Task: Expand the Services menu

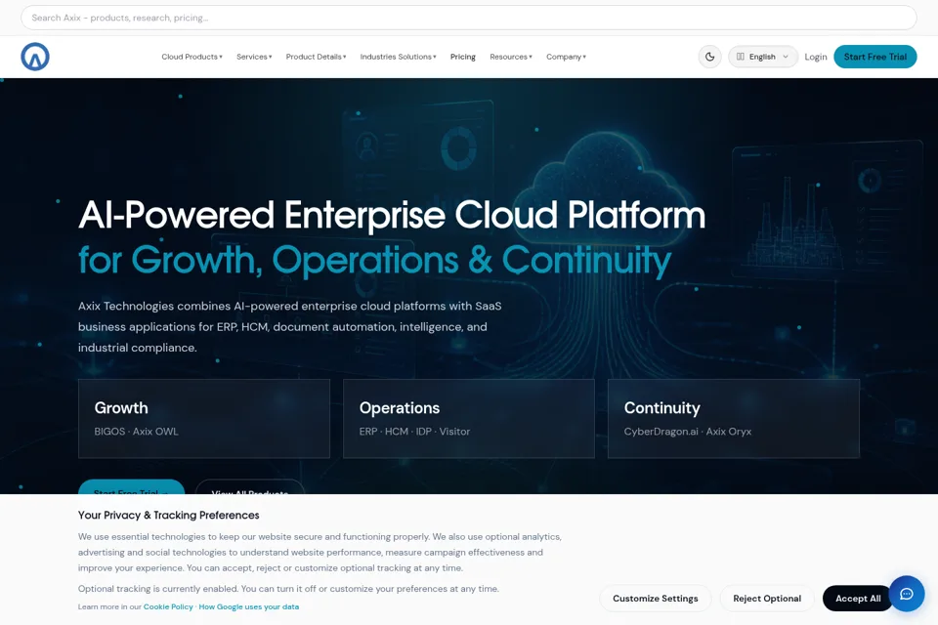Action: 254,57
